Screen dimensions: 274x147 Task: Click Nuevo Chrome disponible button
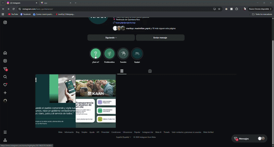259,9
